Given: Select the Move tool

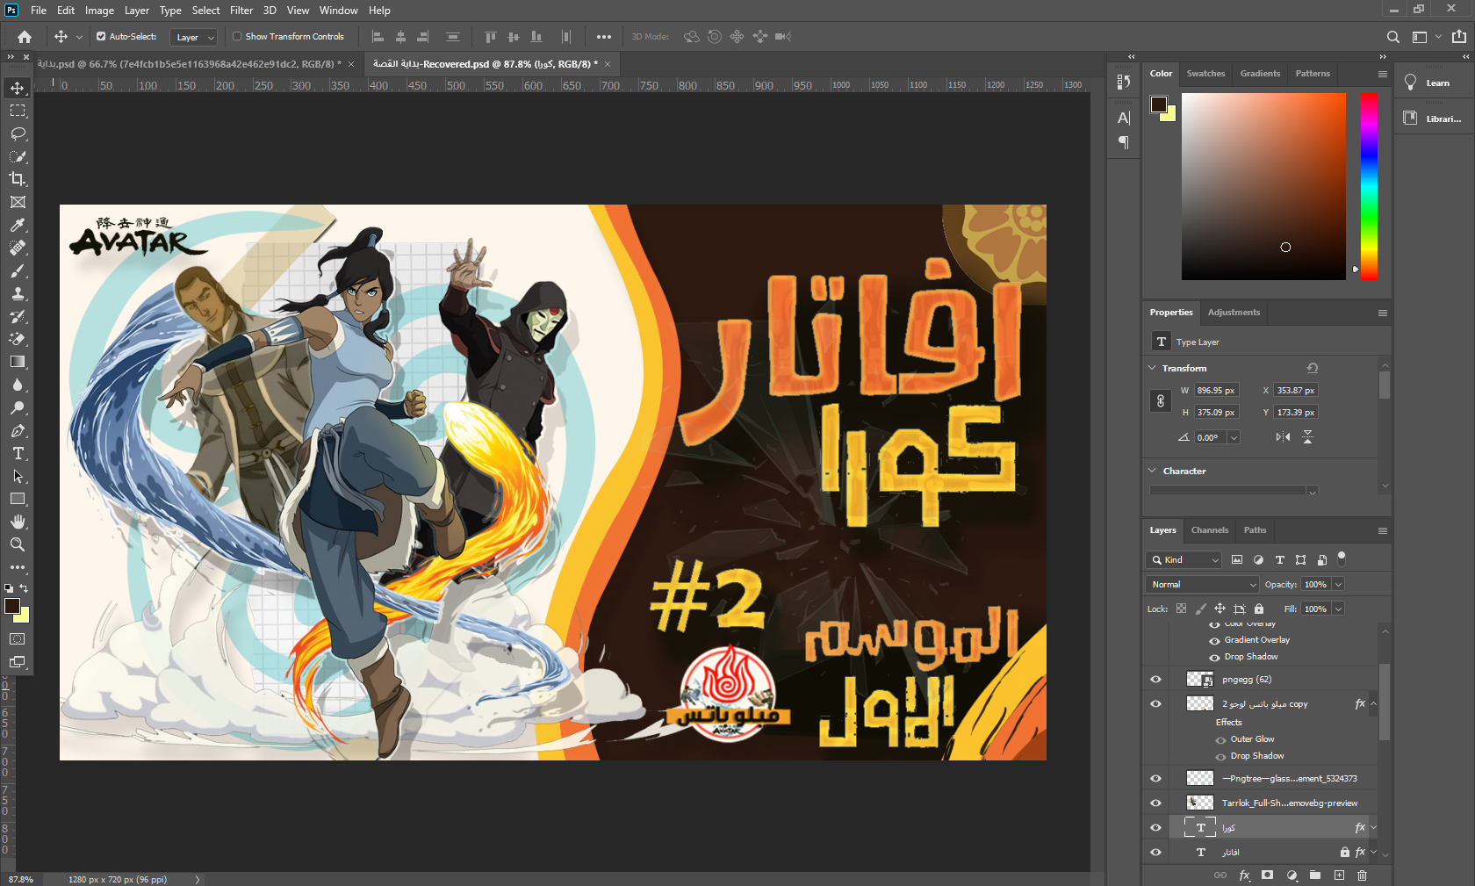Looking at the screenshot, I should [x=18, y=88].
